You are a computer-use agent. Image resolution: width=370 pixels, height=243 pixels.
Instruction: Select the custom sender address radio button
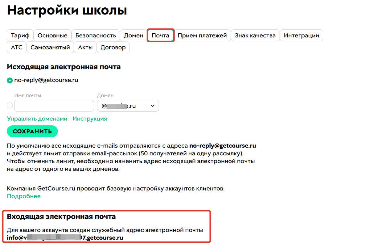pos(10,106)
